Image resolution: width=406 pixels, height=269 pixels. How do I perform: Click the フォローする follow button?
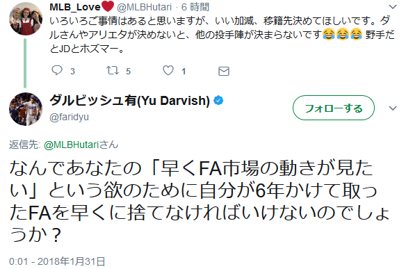(334, 108)
